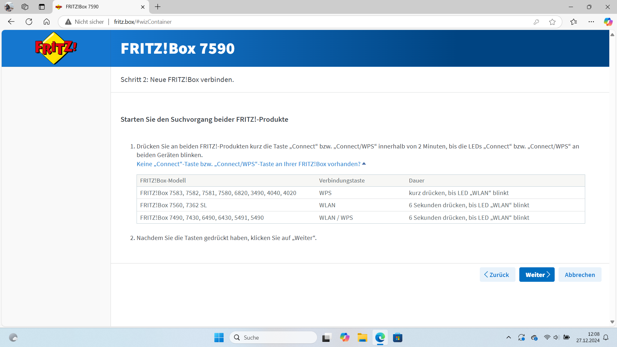Open saved passwords key icon

(536, 22)
